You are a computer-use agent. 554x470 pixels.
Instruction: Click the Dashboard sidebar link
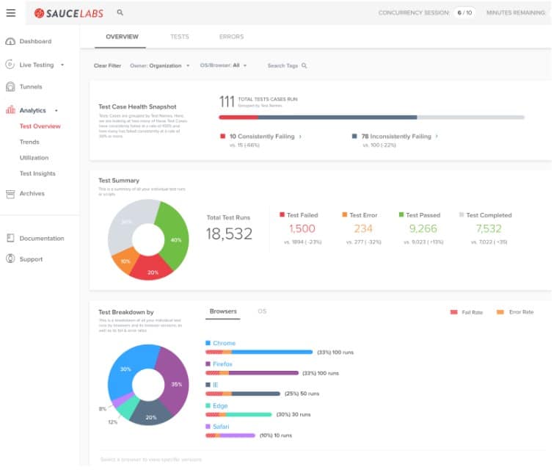[x=35, y=41]
